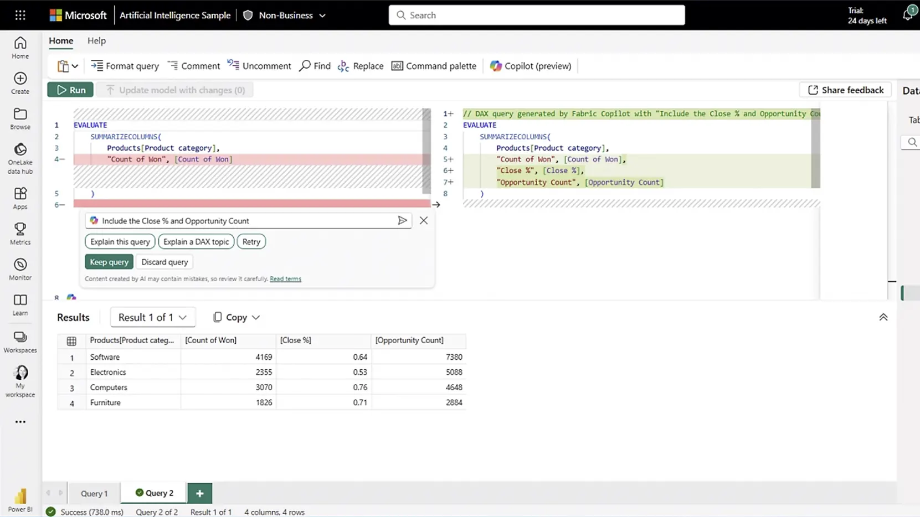Select the Software row cell
920x517 pixels.
[x=133, y=357]
